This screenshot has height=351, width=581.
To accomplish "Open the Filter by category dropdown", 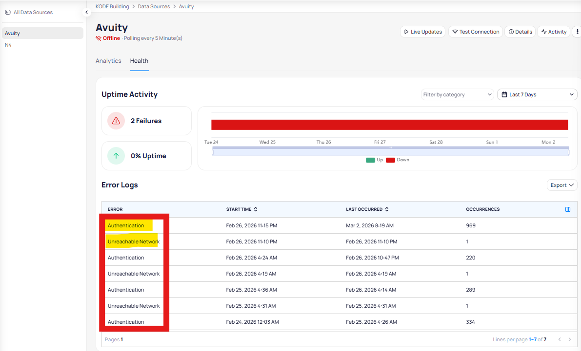I will click(458, 94).
